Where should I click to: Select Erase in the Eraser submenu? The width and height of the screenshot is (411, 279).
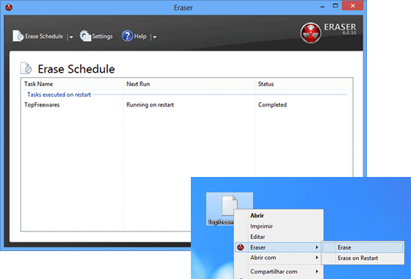[x=363, y=247]
